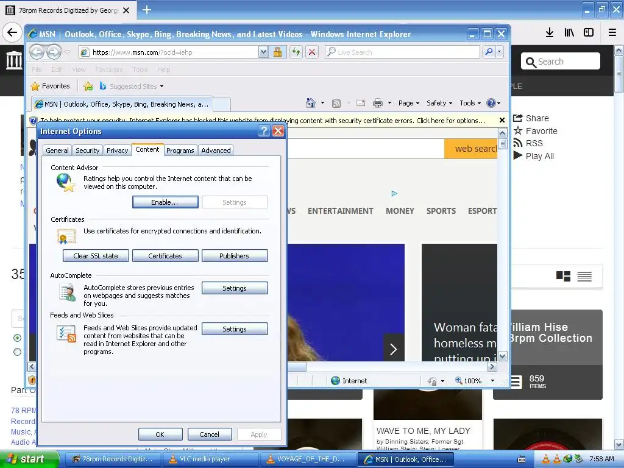Click the IE Back arrow button

[x=37, y=52]
